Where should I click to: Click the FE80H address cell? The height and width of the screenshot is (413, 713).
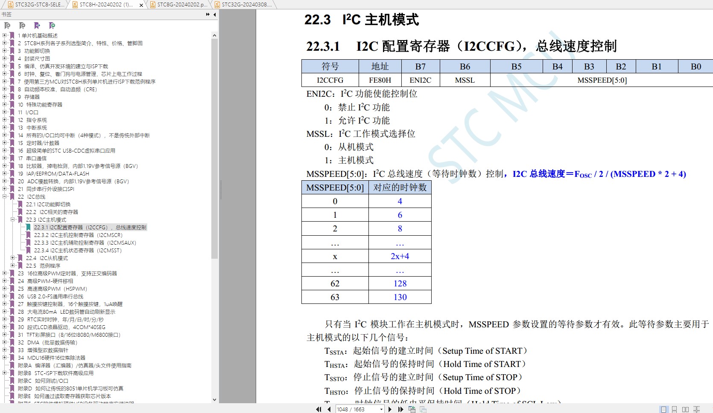click(380, 80)
